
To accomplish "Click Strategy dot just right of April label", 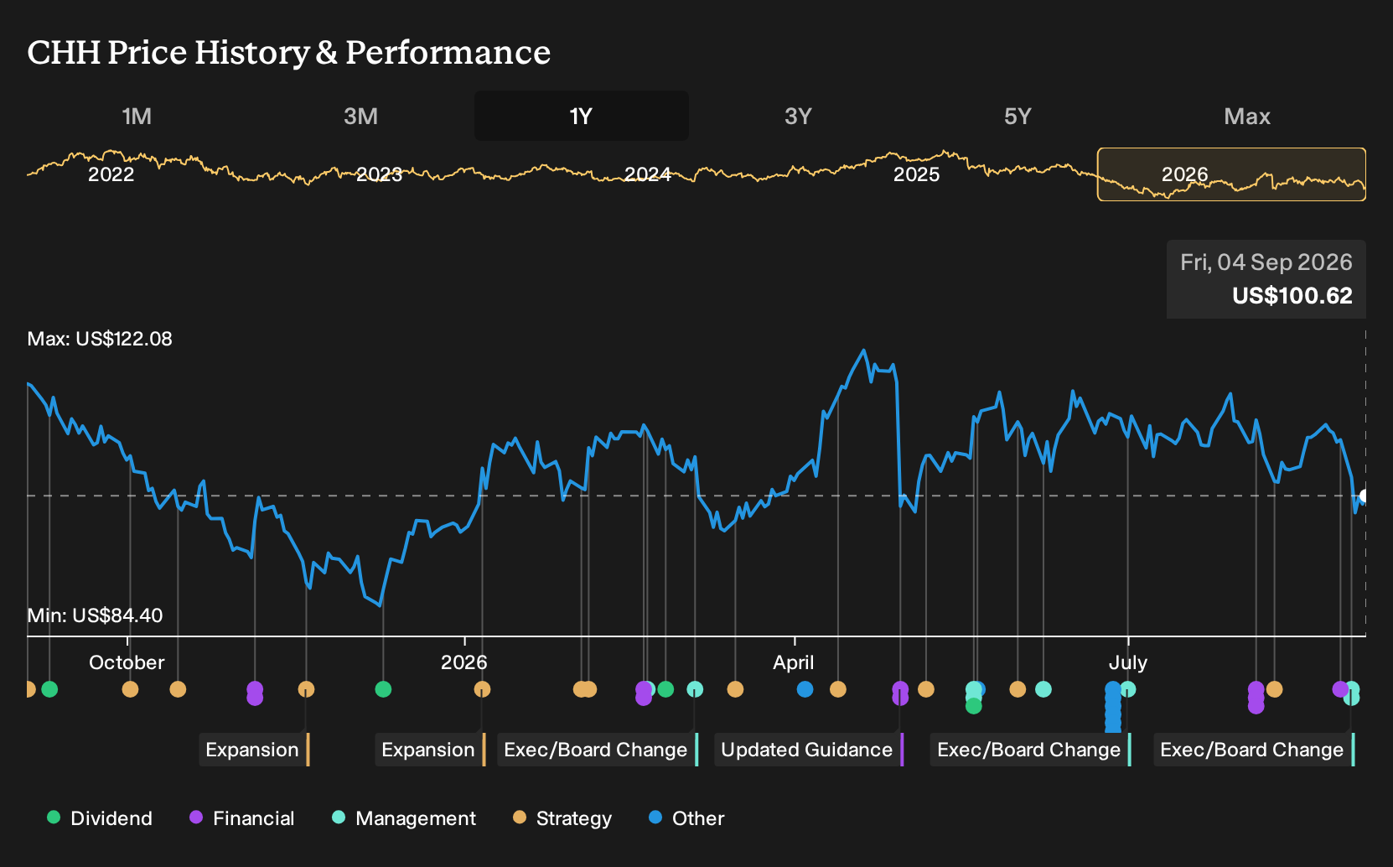I will click(x=837, y=689).
